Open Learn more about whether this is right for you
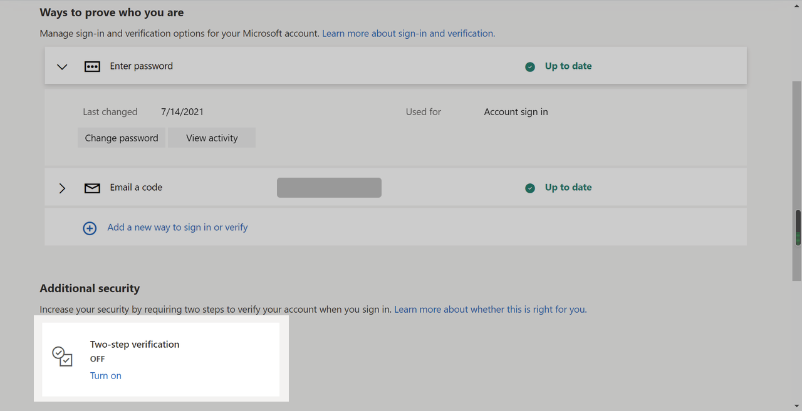The width and height of the screenshot is (802, 411). pyautogui.click(x=490, y=309)
